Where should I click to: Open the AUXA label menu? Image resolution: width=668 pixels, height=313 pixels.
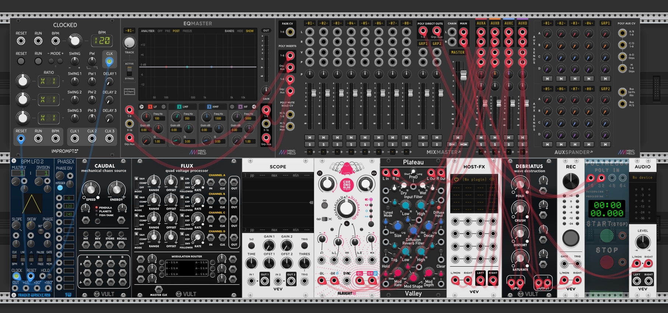[481, 23]
